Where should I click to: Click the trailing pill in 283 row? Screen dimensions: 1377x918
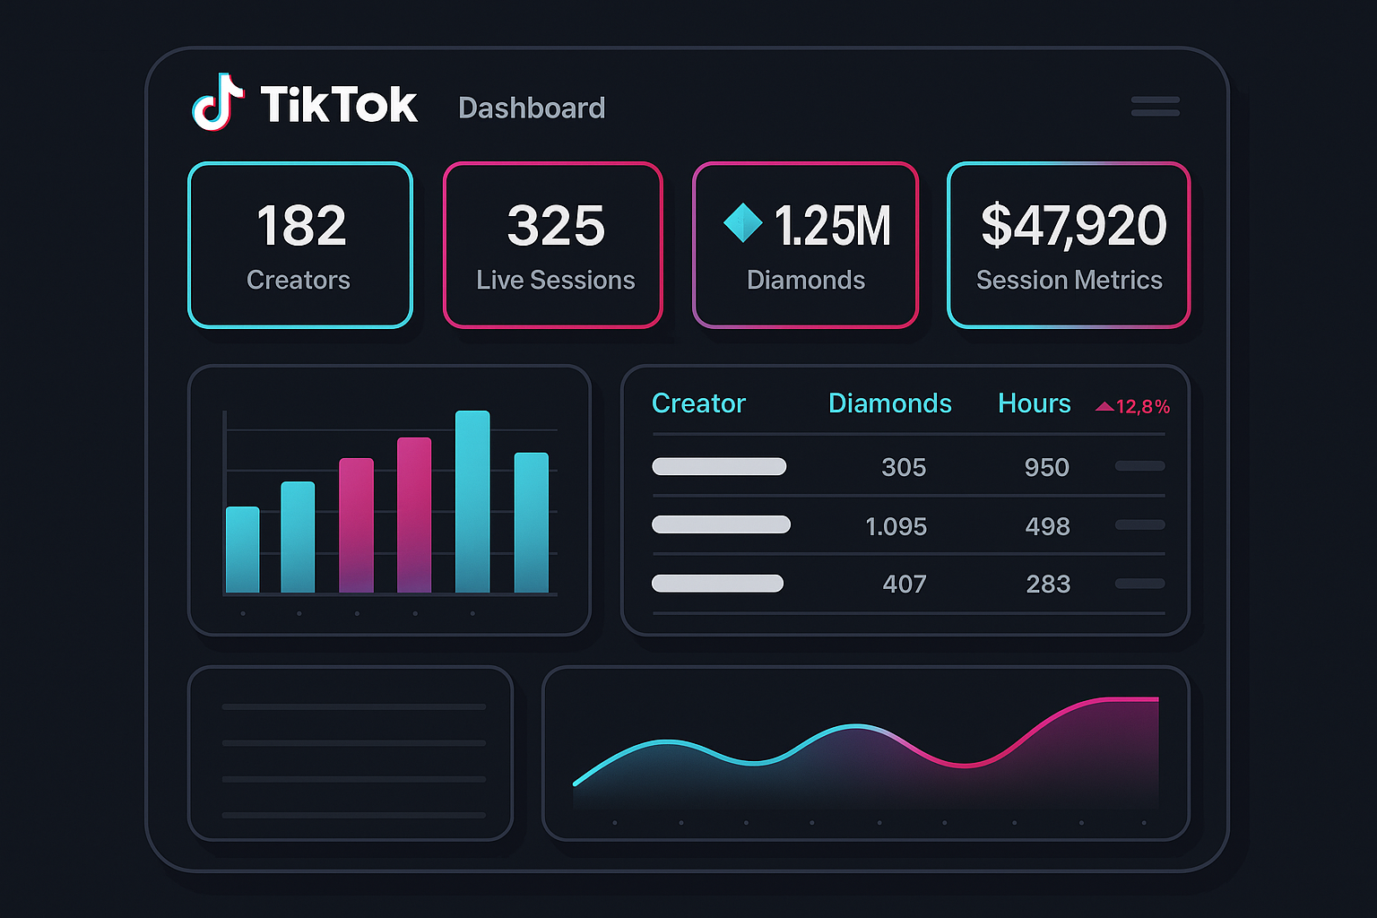[x=1139, y=584]
